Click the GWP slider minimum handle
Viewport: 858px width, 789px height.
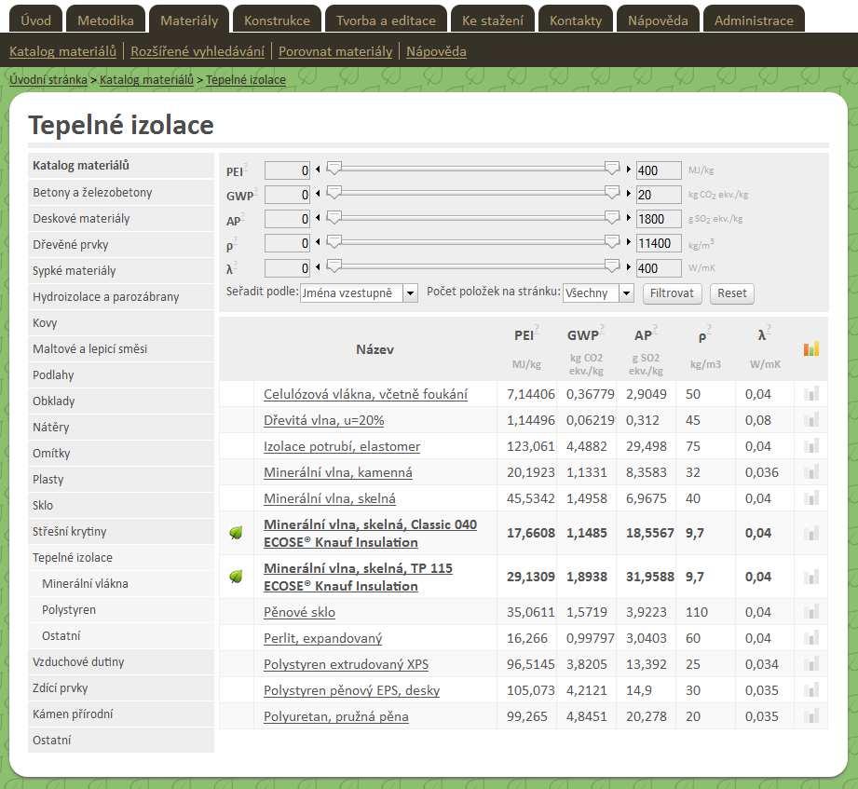pos(334,192)
